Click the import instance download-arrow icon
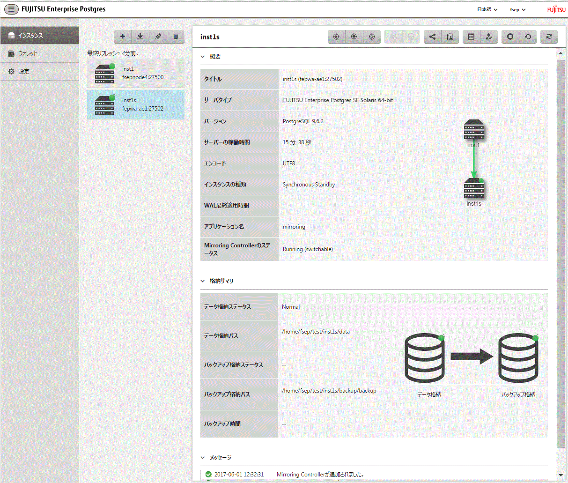 (x=140, y=37)
